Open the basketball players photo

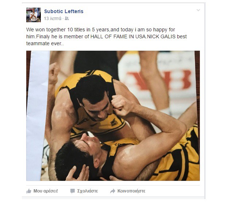(x=113, y=116)
